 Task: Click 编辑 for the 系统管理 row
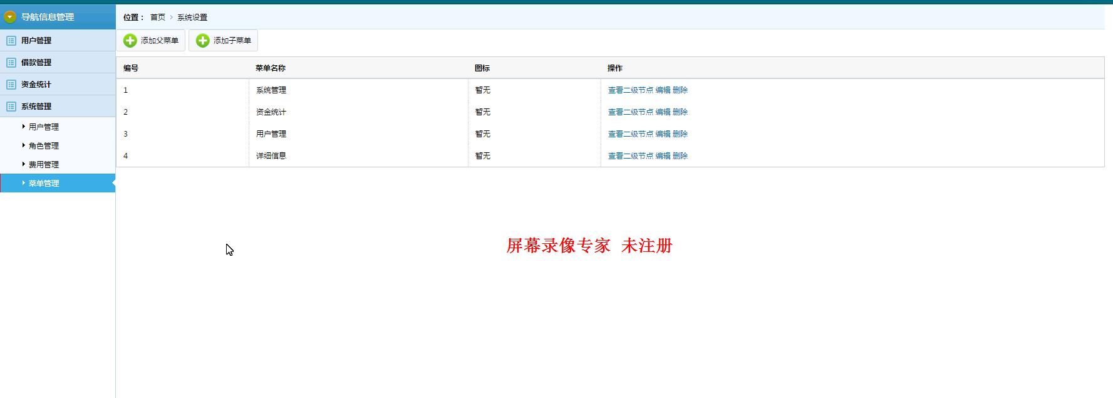click(663, 90)
